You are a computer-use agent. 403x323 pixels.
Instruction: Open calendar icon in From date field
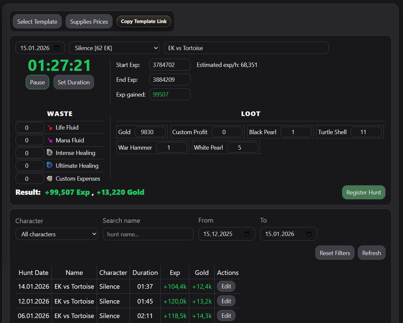point(247,234)
